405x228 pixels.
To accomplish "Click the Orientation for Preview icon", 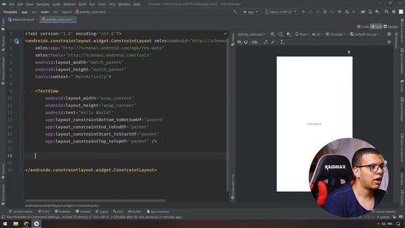I will pyautogui.click(x=280, y=34).
